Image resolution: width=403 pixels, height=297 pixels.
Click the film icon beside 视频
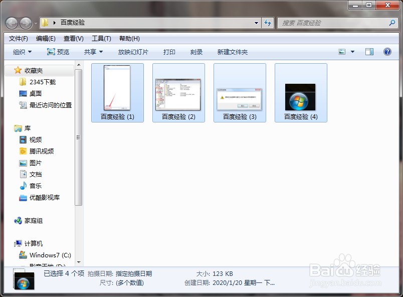point(23,139)
